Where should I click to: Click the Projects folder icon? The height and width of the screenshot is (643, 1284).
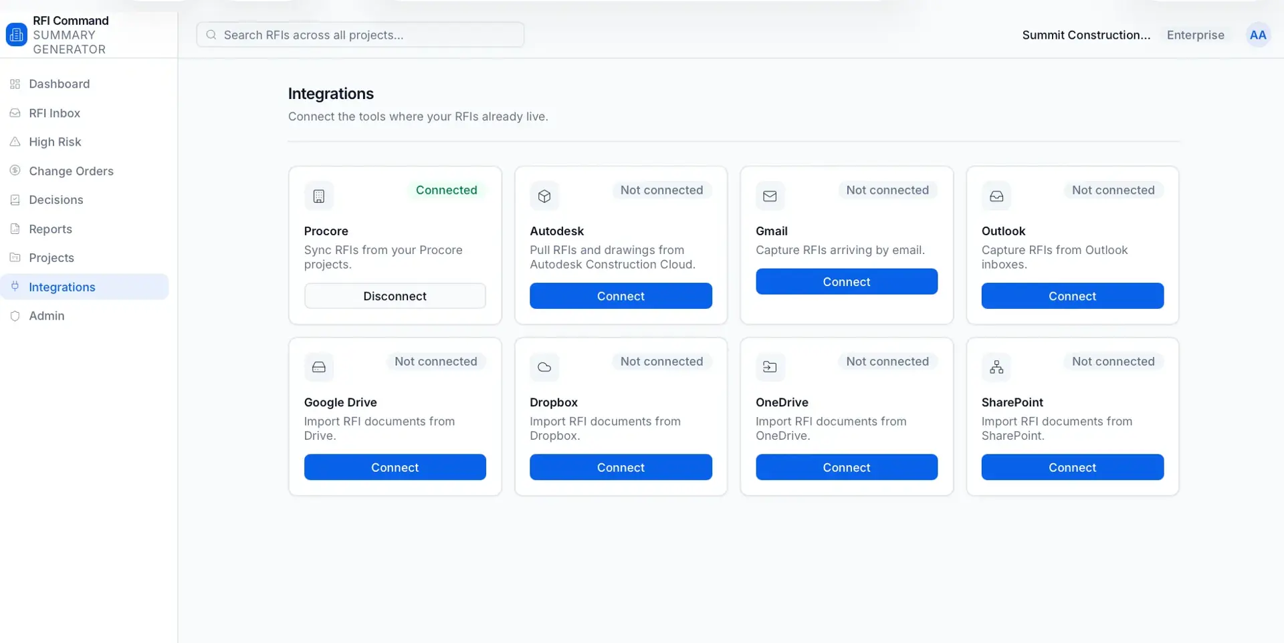(15, 257)
